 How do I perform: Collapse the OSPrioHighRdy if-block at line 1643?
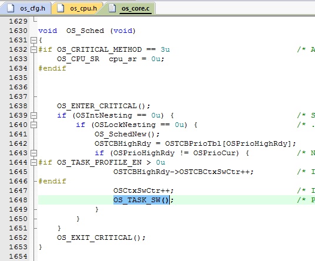[x=33, y=153]
